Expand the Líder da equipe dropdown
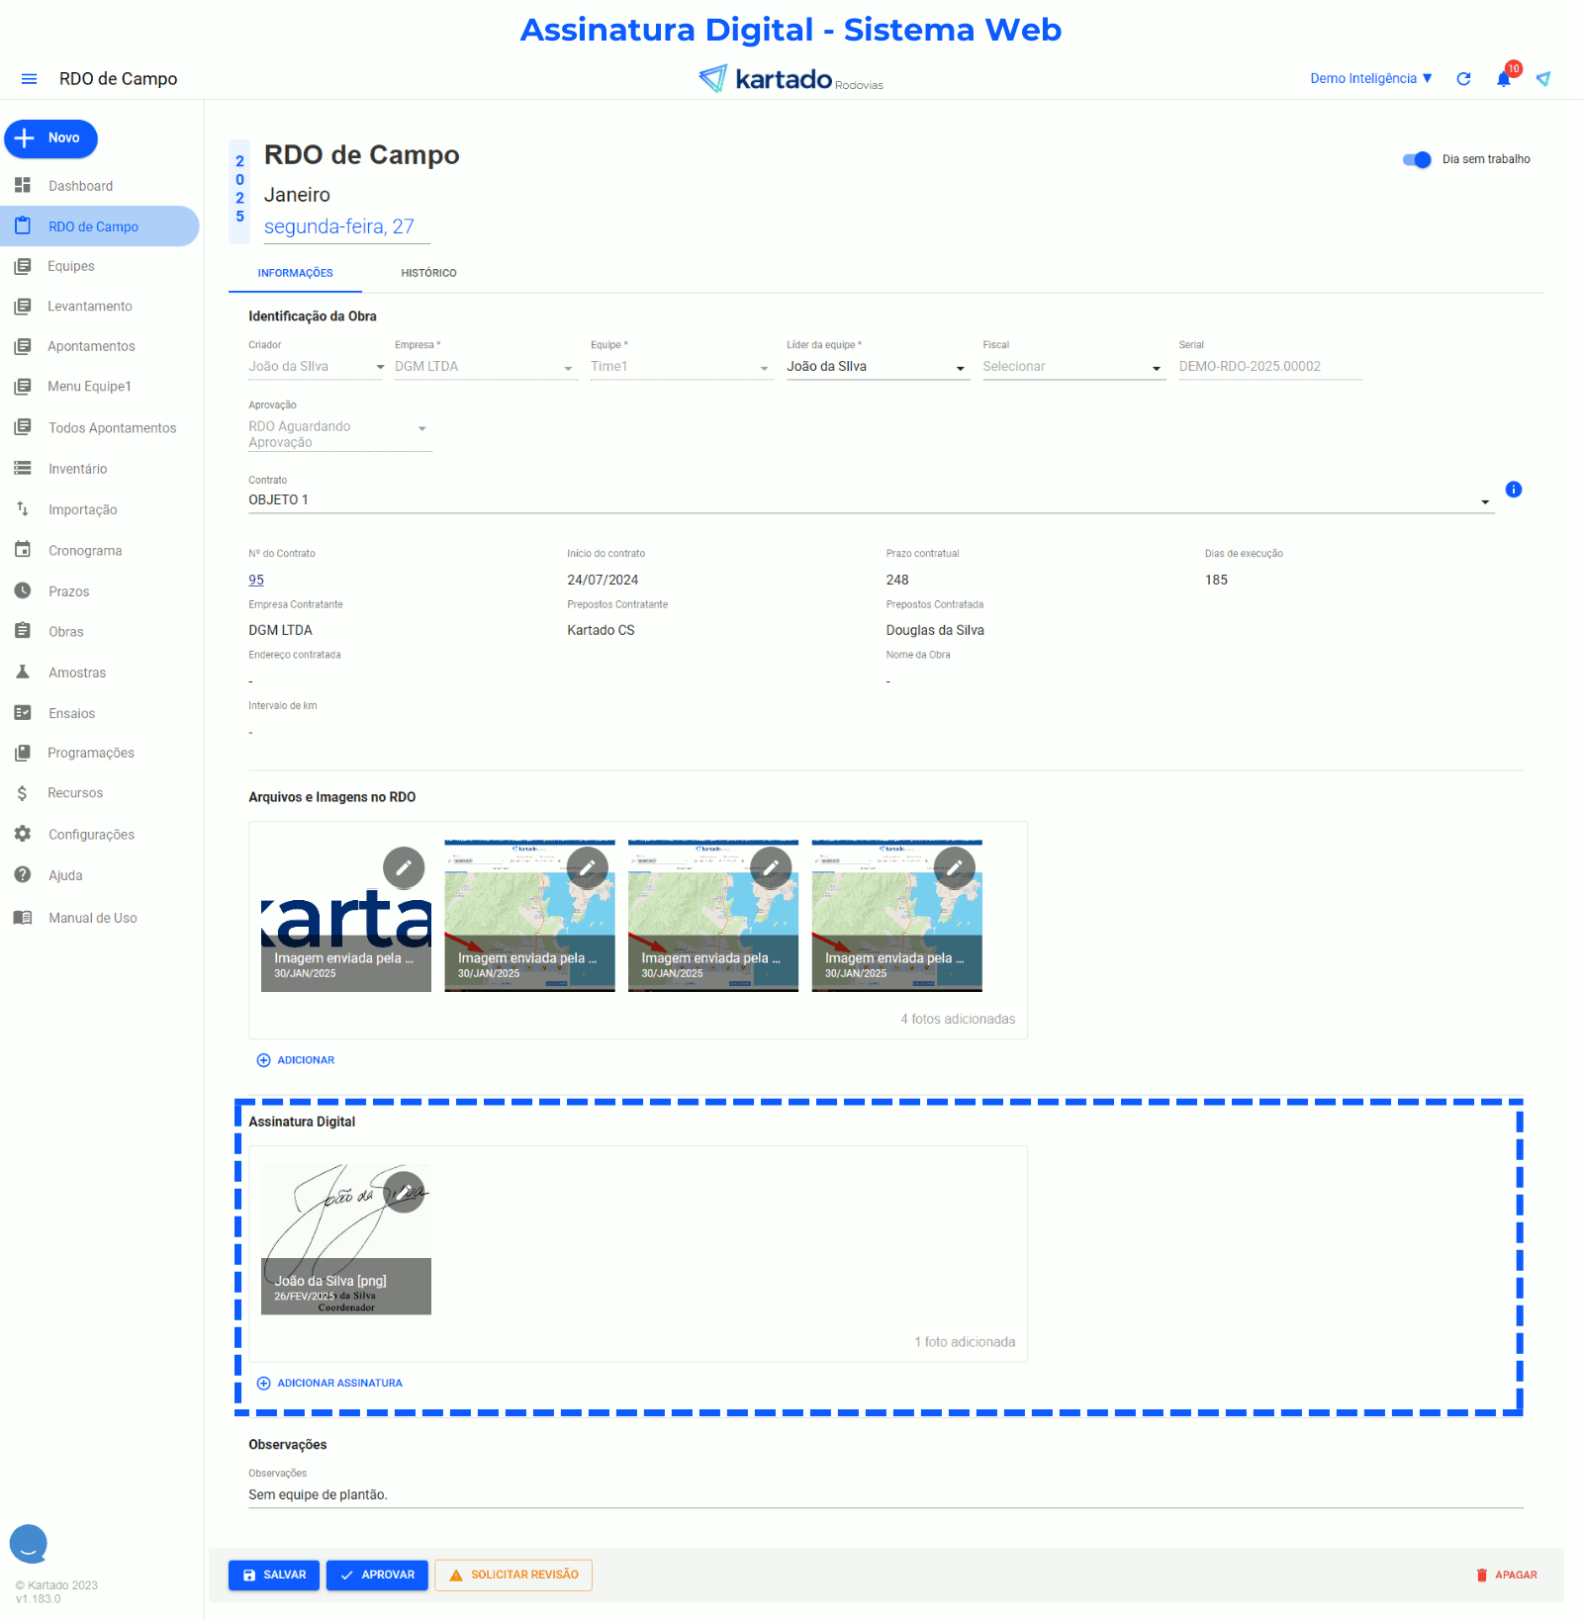 [960, 368]
